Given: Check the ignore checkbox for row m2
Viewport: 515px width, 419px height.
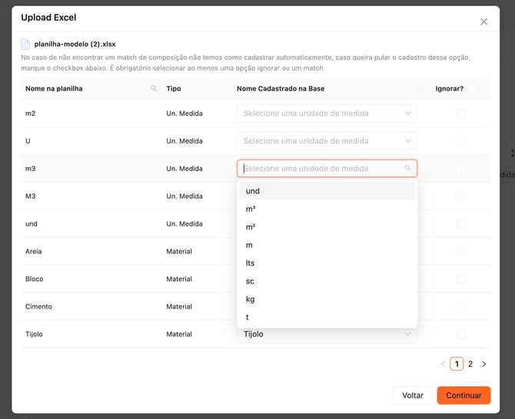Looking at the screenshot, I should (460, 114).
